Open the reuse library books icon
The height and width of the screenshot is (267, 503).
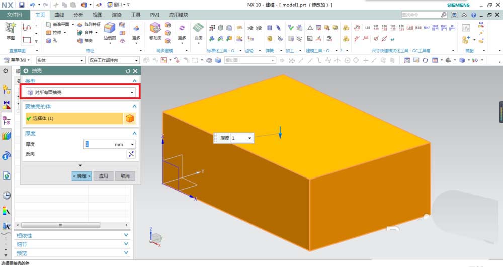[x=7, y=136]
